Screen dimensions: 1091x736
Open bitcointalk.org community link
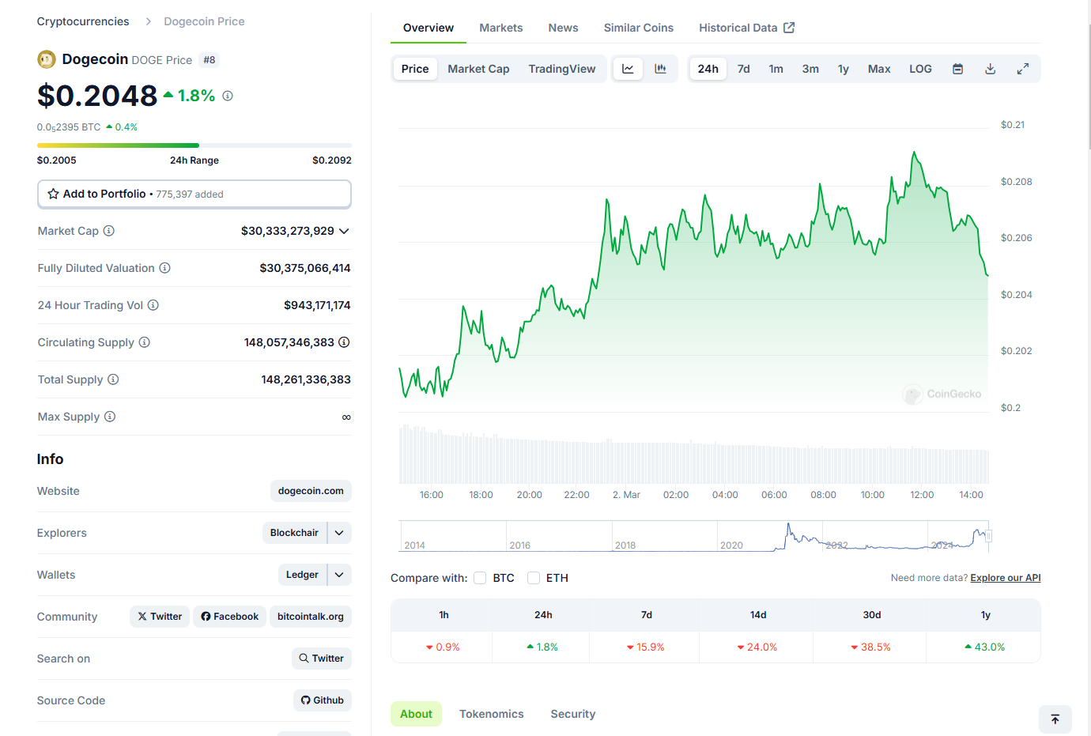[311, 617]
